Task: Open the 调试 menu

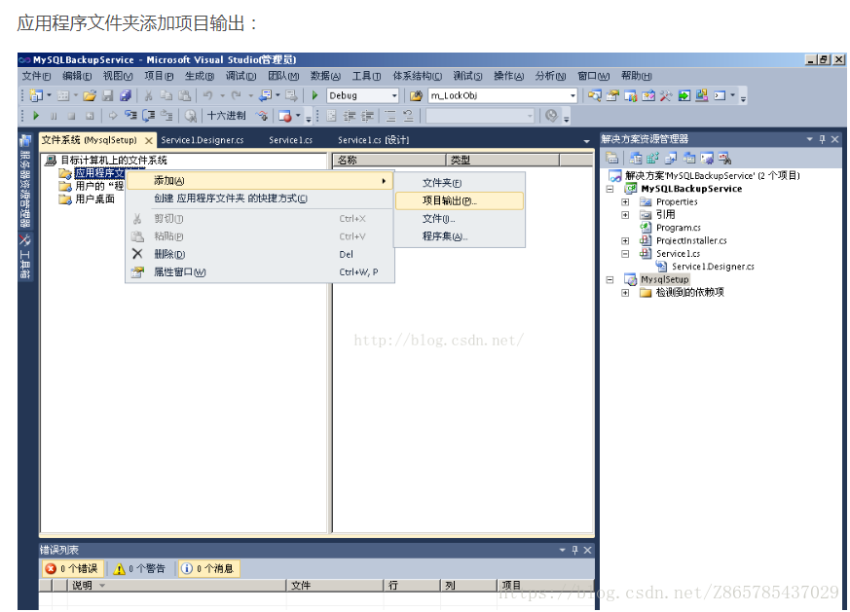Action: tap(240, 76)
